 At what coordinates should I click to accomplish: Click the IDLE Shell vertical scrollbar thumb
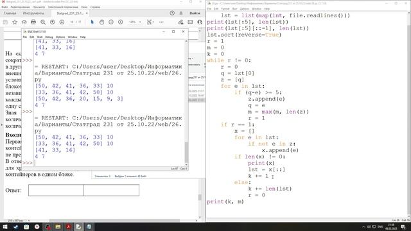tap(186, 152)
